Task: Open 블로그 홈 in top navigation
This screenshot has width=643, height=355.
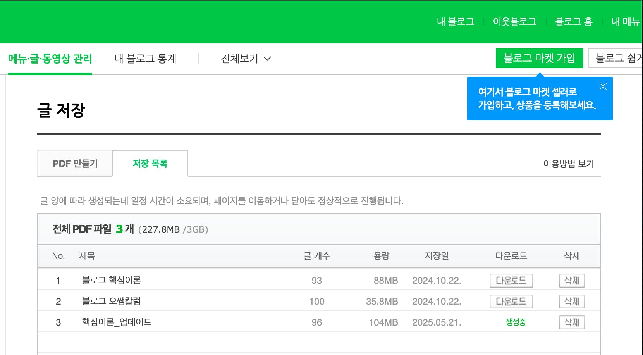Action: (x=574, y=22)
